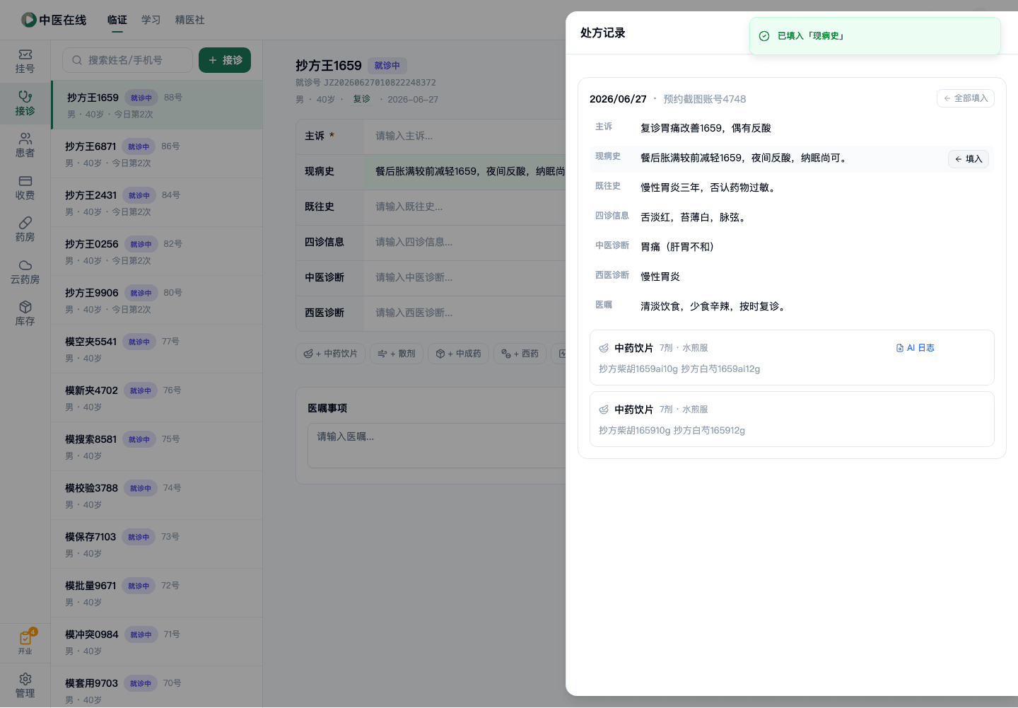Open the 药房 pharmacy sidebar icon
The width and height of the screenshot is (1018, 708).
click(x=25, y=230)
